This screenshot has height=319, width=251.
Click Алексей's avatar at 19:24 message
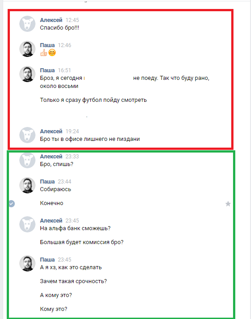(x=27, y=135)
